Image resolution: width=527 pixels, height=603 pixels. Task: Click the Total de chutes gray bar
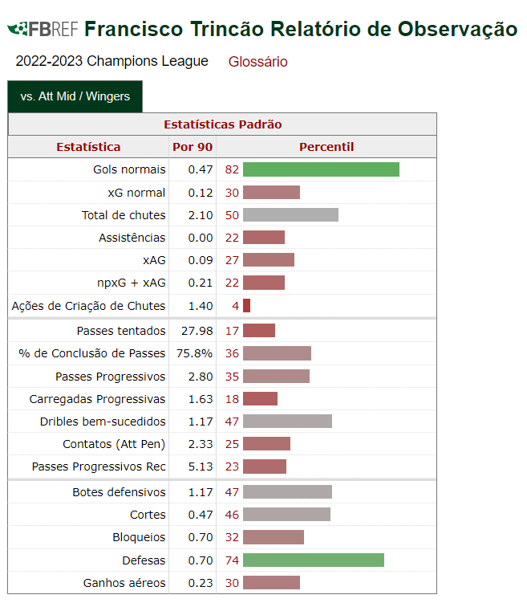tap(290, 215)
